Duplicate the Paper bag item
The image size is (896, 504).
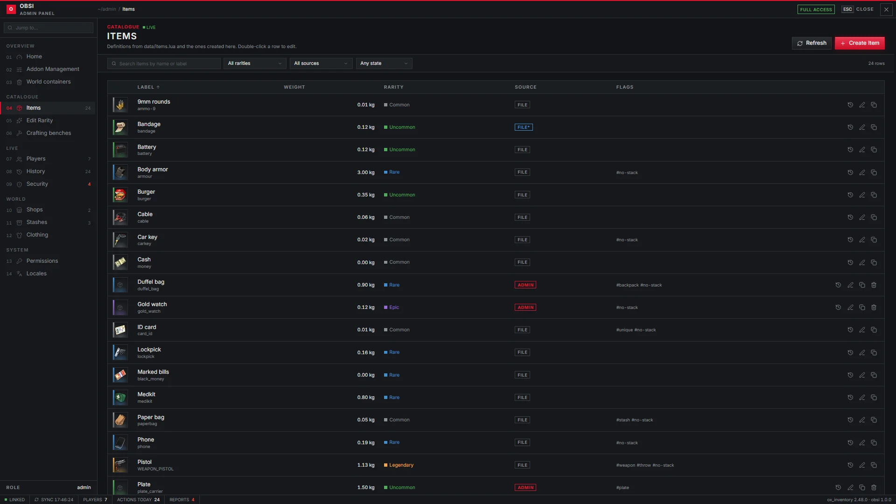(874, 420)
